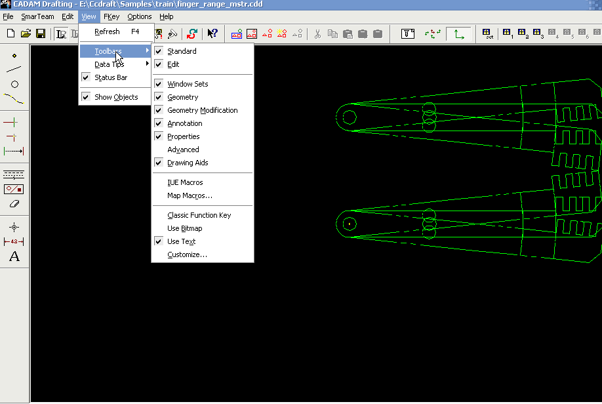
Task: Open Map Macros dialog
Action: click(203, 195)
